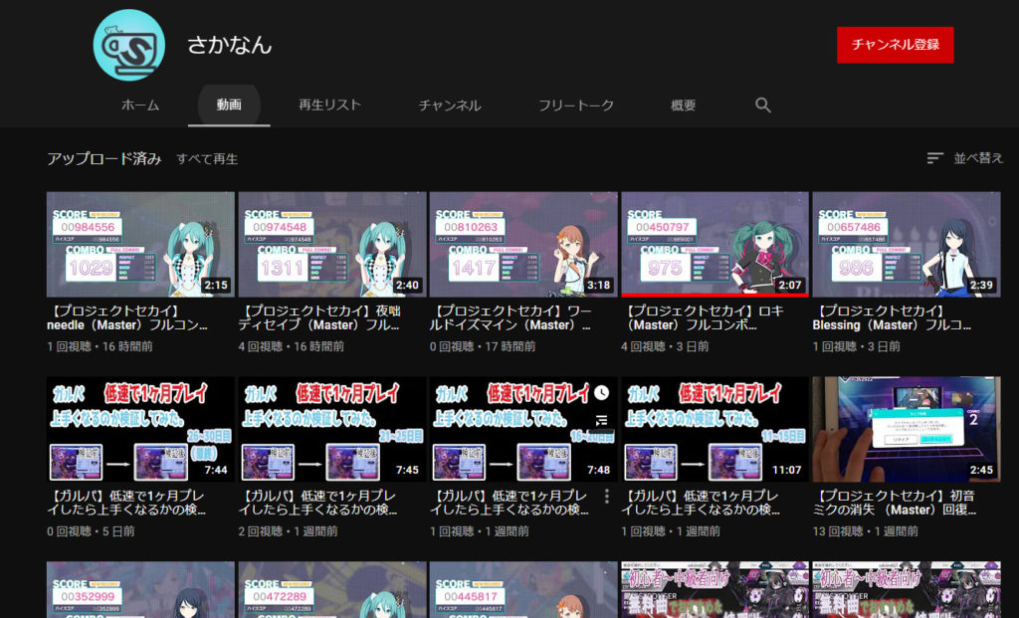Click すべて再生 play all link
Viewport: 1019px width, 618px height.
coord(207,159)
